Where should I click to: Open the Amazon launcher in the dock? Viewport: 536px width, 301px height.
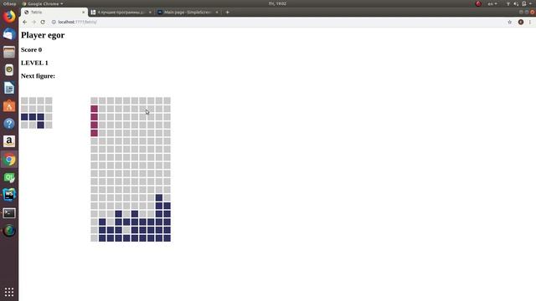[x=9, y=141]
